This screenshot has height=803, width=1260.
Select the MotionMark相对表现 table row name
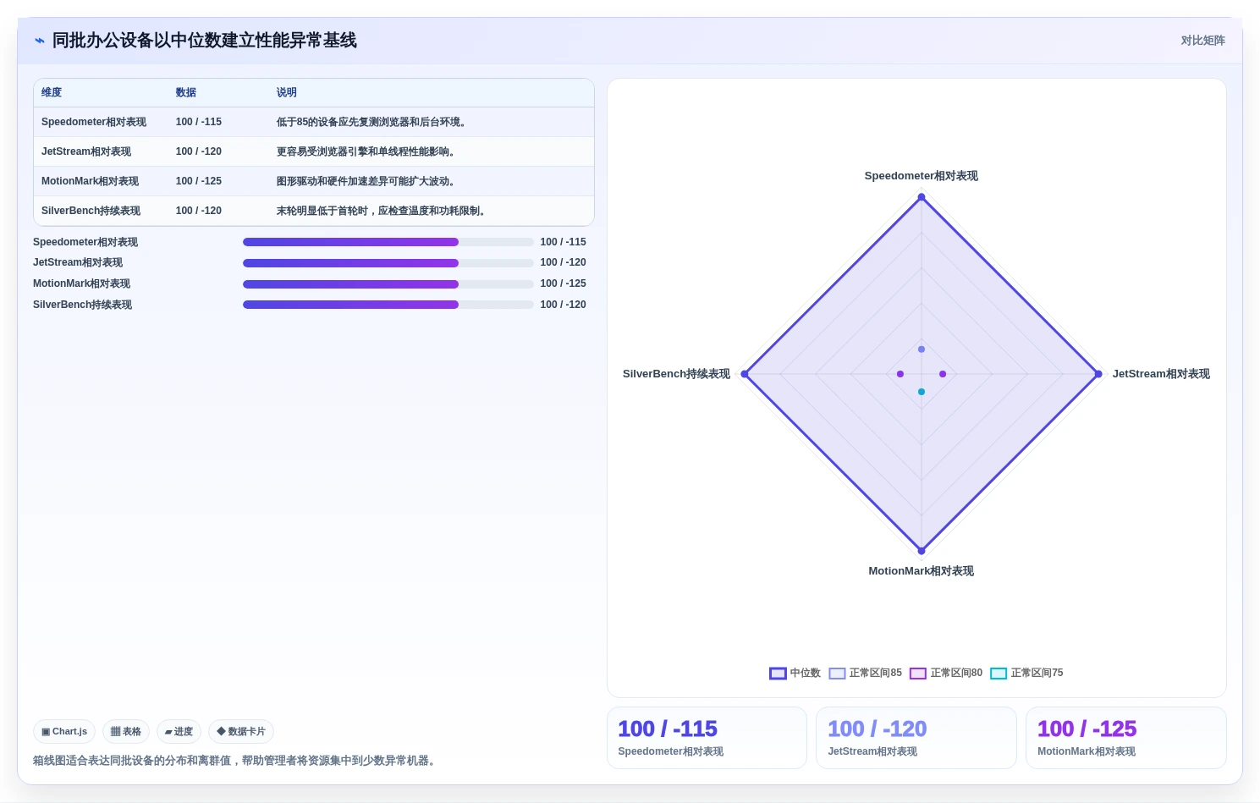90,181
